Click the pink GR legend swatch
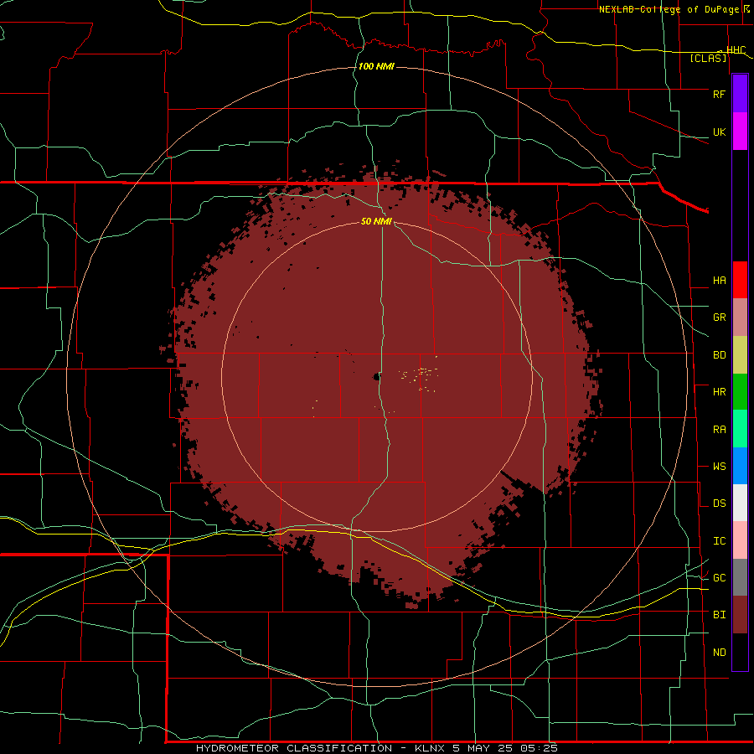Viewport: 754px width, 754px height. click(740, 318)
